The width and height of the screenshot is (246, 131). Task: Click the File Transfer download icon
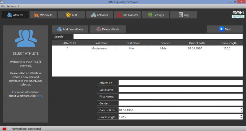tap(119, 15)
